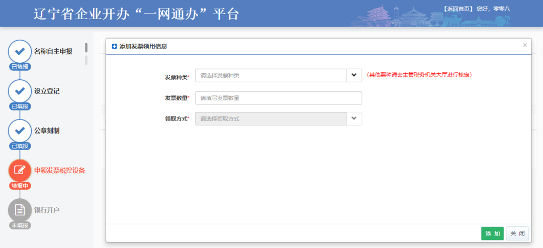Click the 【返回首页】 link
Screen dimensions: 543x248
point(458,9)
